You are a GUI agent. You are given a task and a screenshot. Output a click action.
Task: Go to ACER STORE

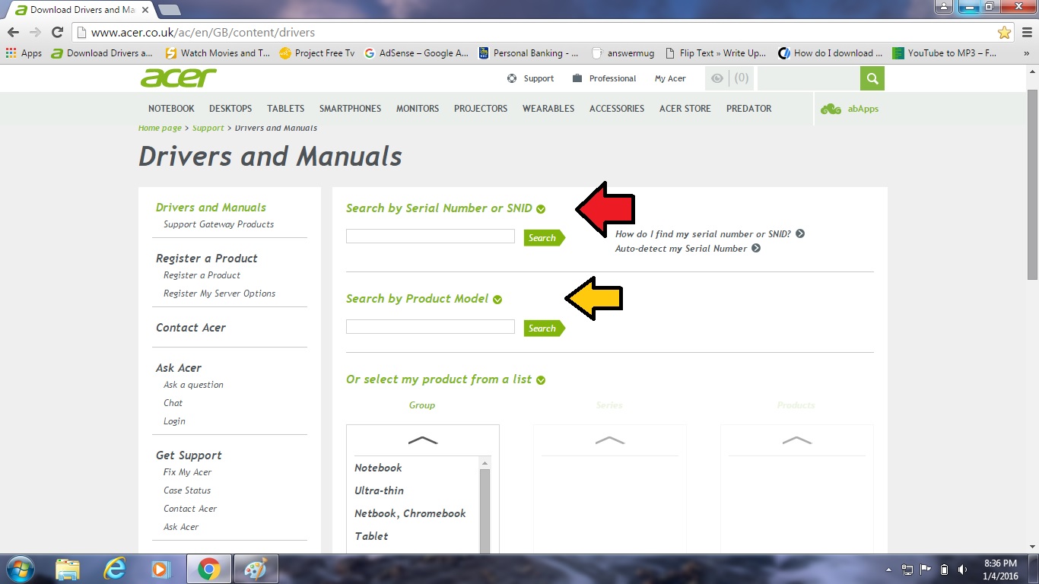[x=685, y=109]
